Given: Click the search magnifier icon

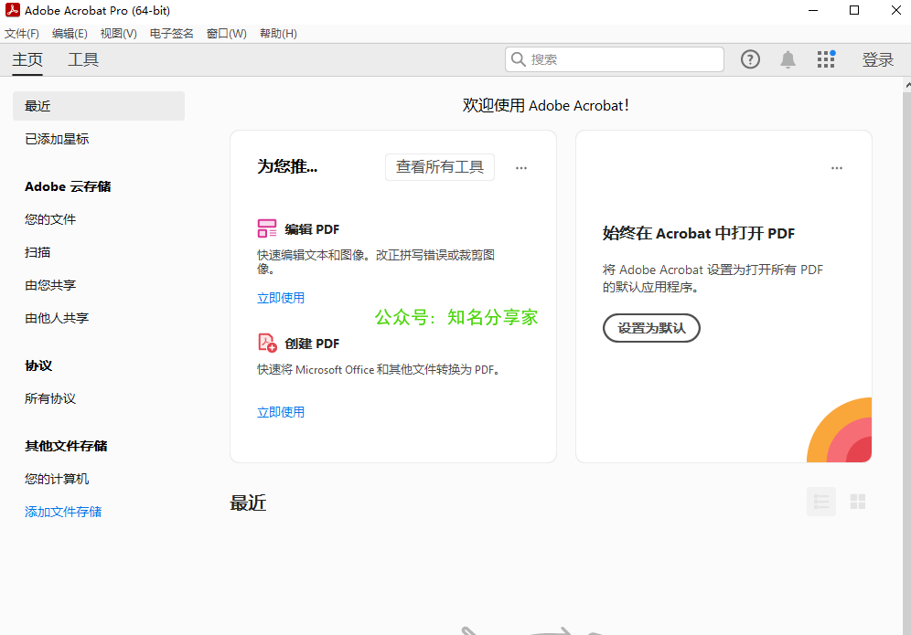Looking at the screenshot, I should 519,59.
